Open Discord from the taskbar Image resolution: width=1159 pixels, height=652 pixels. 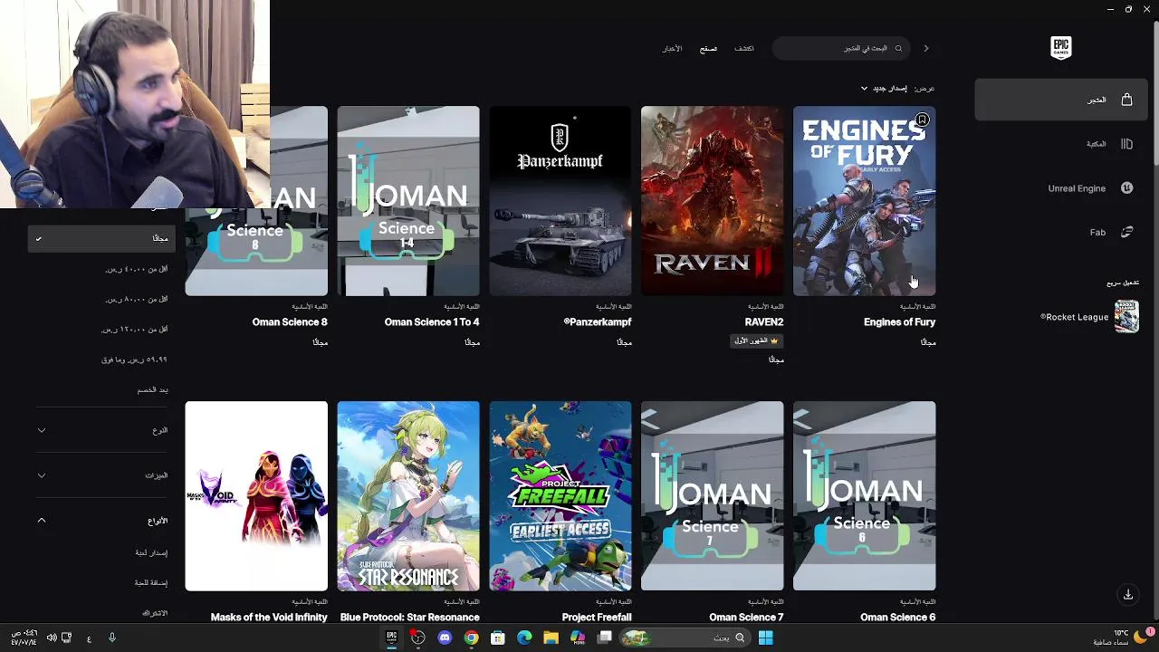[445, 638]
